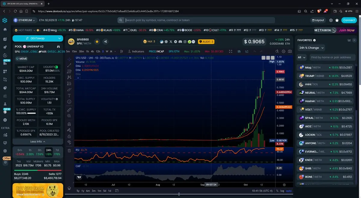Viewport: 361px width, 198px height.
Task: Select the 6h stats tab
Action: [x=39, y=152]
